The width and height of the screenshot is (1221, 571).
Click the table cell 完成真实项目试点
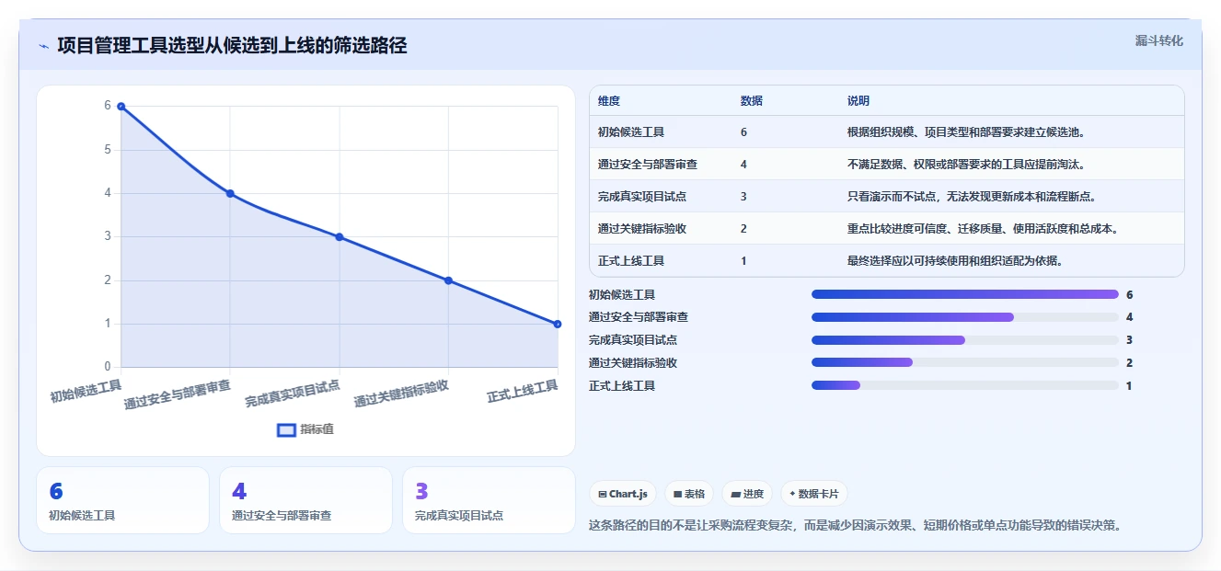pyautogui.click(x=642, y=197)
